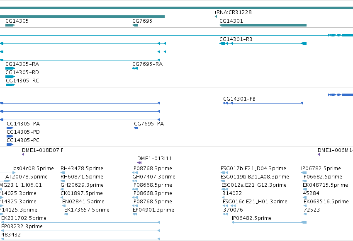Select EST IP08668.3prime
This screenshot has height=241, width=353.
[152, 193]
